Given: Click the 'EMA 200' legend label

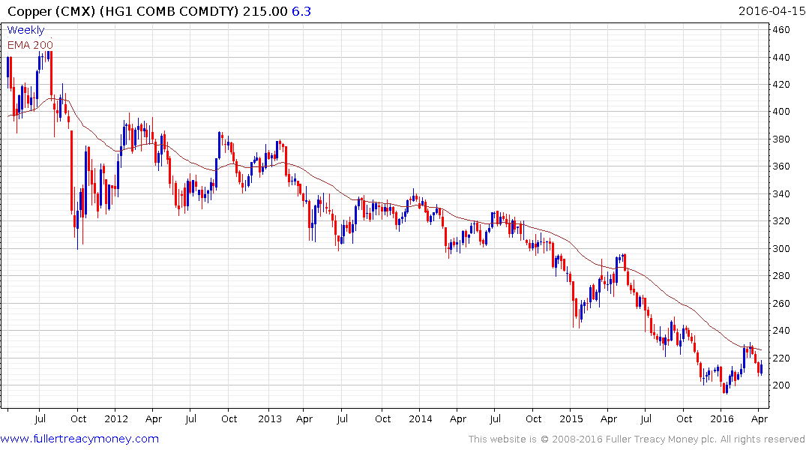Looking at the screenshot, I should [x=30, y=45].
